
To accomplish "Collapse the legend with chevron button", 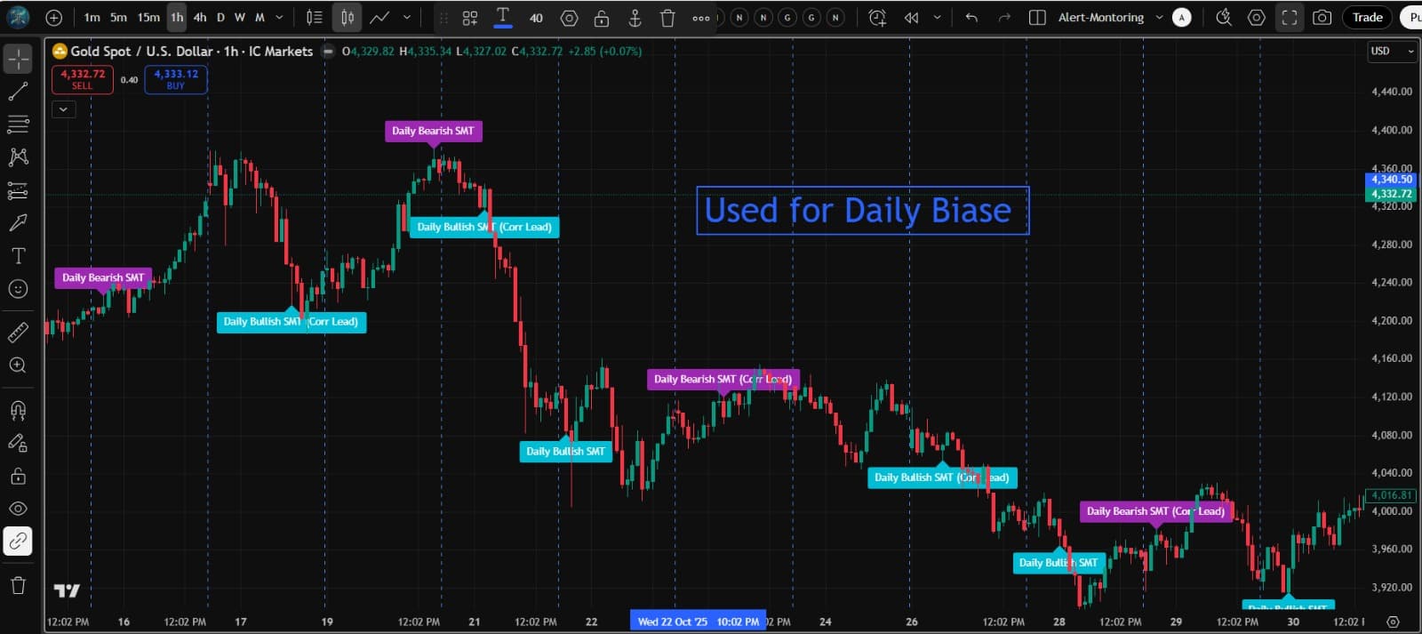I will (x=63, y=109).
